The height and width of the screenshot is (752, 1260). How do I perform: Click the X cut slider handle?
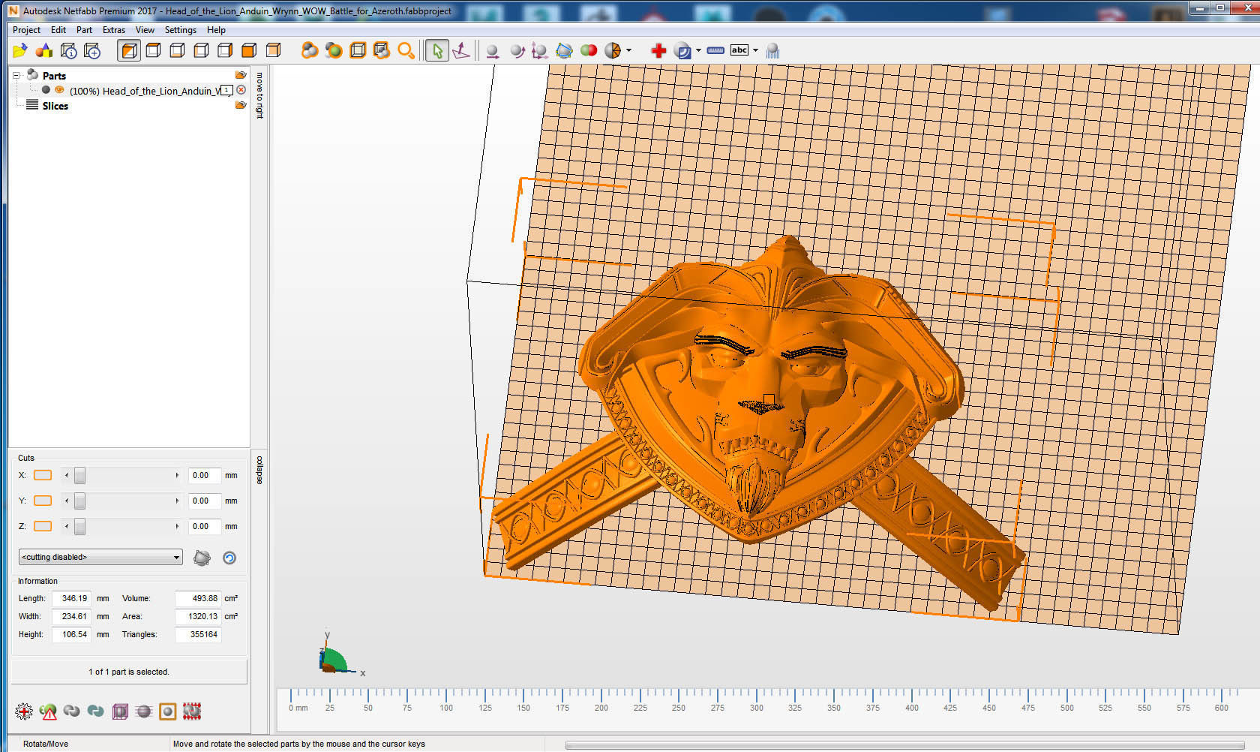point(79,475)
